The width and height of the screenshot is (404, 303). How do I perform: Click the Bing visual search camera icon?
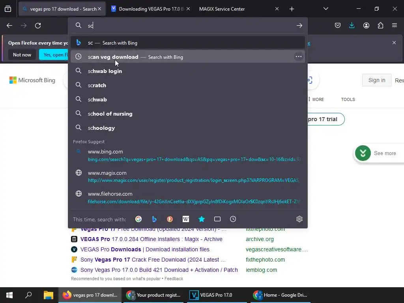click(310, 80)
